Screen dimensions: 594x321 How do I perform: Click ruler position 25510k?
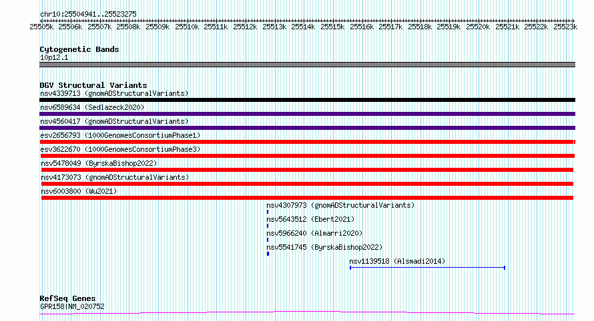pos(187,27)
